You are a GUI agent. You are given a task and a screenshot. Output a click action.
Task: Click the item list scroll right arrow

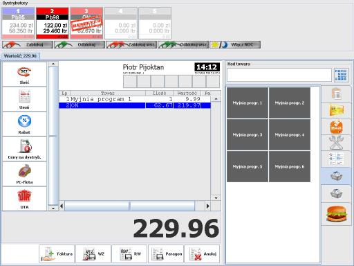(207, 206)
